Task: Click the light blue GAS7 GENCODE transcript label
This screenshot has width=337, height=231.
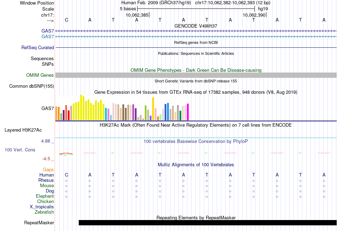Action: [x=48, y=37]
